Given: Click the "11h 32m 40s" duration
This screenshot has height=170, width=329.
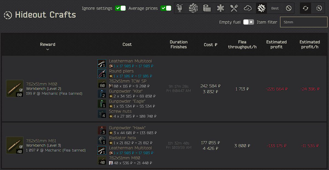Looking at the screenshot, I should pos(178,143).
